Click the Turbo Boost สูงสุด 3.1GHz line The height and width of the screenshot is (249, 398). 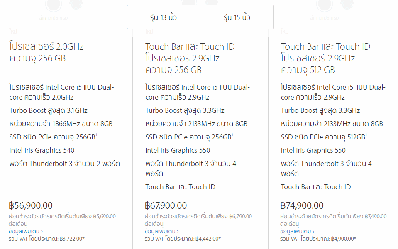coord(49,111)
